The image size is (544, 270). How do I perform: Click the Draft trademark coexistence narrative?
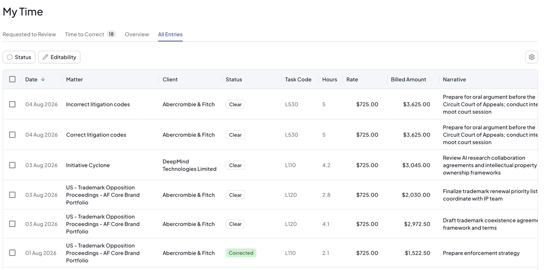click(490, 224)
